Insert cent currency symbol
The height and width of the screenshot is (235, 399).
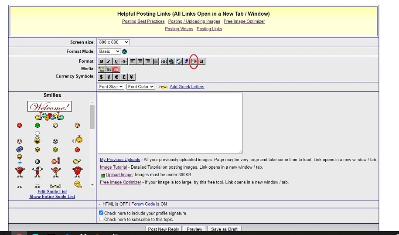109,77
